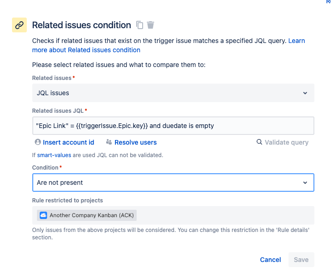Click chevron arrow on Related issues selector

pyautogui.click(x=305, y=93)
